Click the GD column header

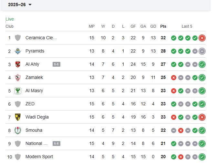tap(153, 26)
